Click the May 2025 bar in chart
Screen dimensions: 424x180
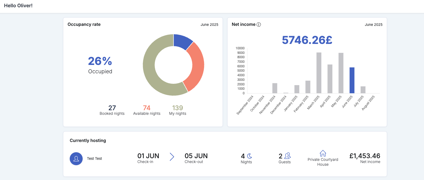(x=341, y=73)
